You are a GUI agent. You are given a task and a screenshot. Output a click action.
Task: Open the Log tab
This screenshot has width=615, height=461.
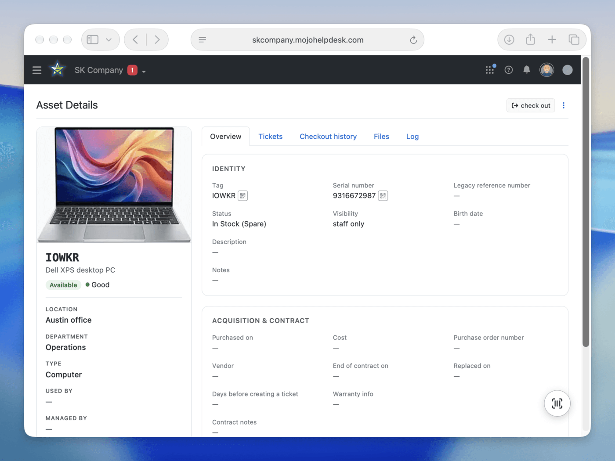tap(412, 137)
